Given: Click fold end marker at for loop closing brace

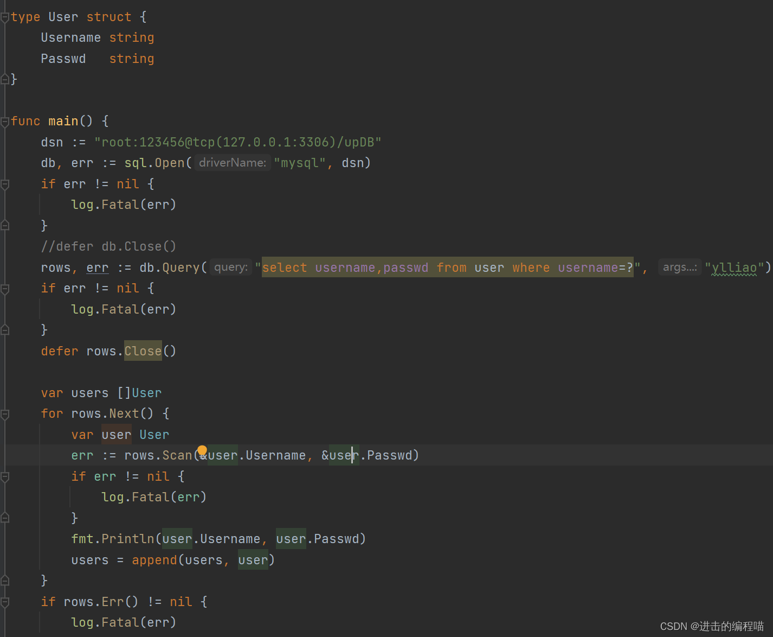Looking at the screenshot, I should (5, 581).
